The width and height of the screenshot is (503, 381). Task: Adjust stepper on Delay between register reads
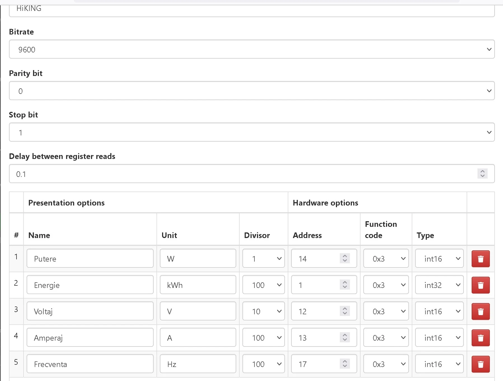coord(482,174)
